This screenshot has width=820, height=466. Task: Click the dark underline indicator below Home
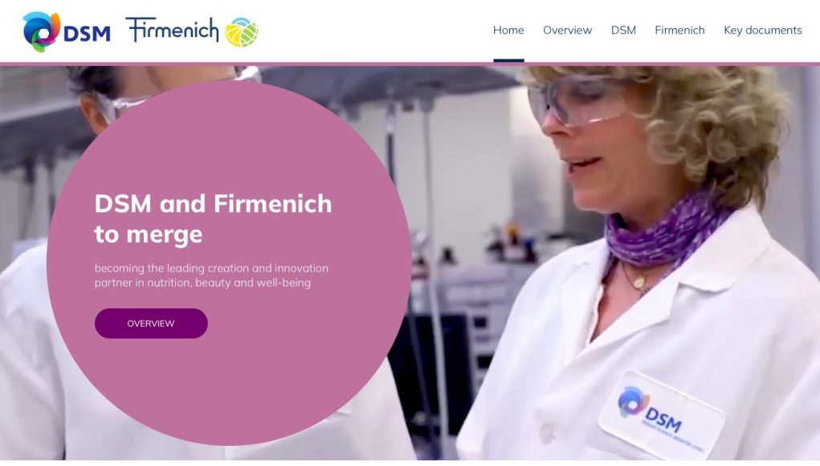pos(508,61)
